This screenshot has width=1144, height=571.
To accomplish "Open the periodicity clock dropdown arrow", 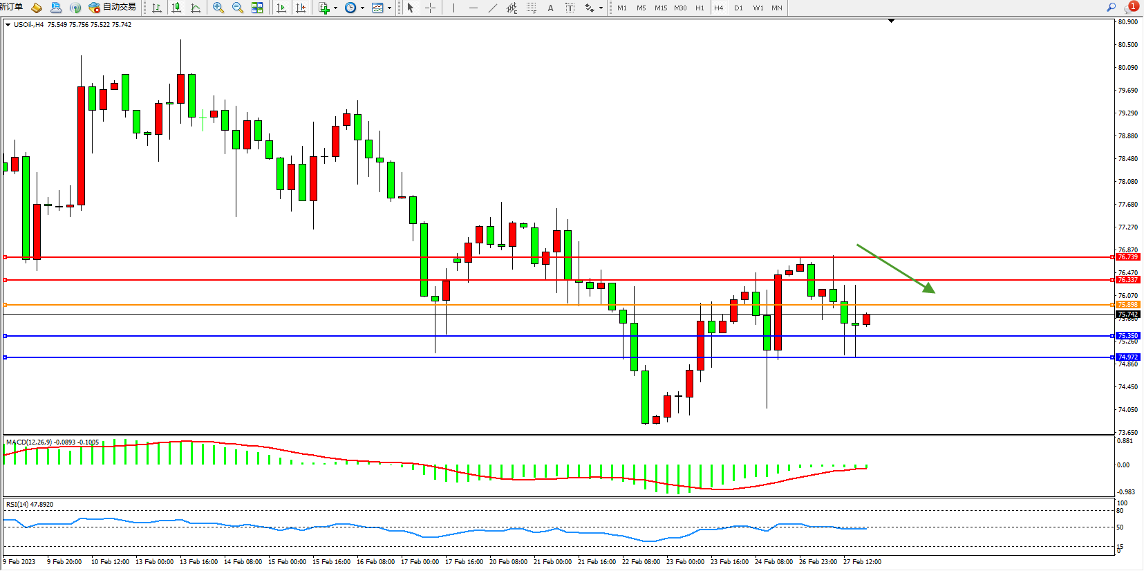I will tap(362, 8).
